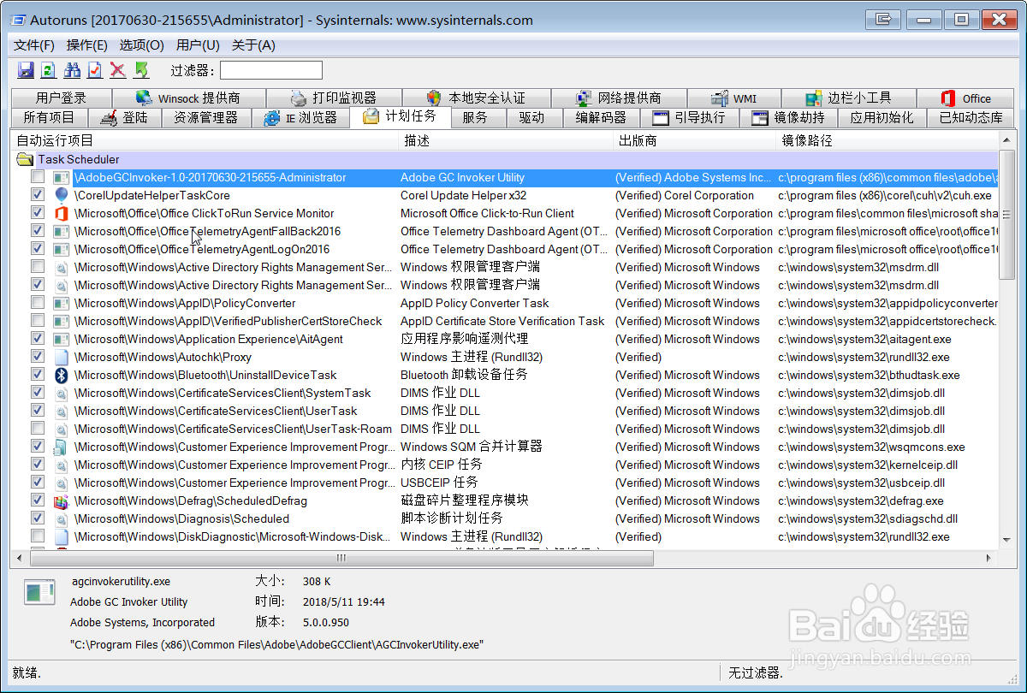Click the icon of AppID\PolicyConverter row
Screen dimensions: 1027x693
[62, 303]
